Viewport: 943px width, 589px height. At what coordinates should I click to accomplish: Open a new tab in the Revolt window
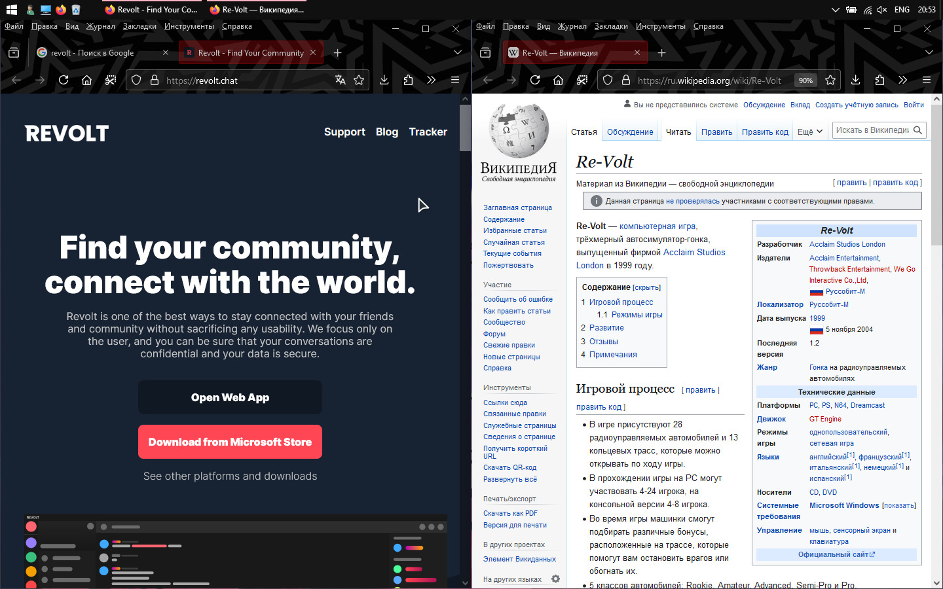[x=338, y=52]
